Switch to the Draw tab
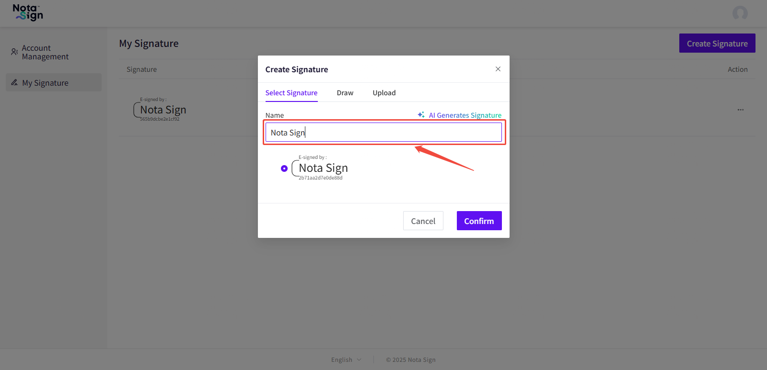Viewport: 767px width, 370px height. click(x=345, y=93)
